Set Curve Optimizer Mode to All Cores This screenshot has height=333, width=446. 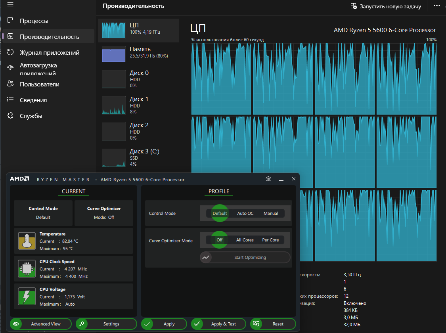click(245, 240)
